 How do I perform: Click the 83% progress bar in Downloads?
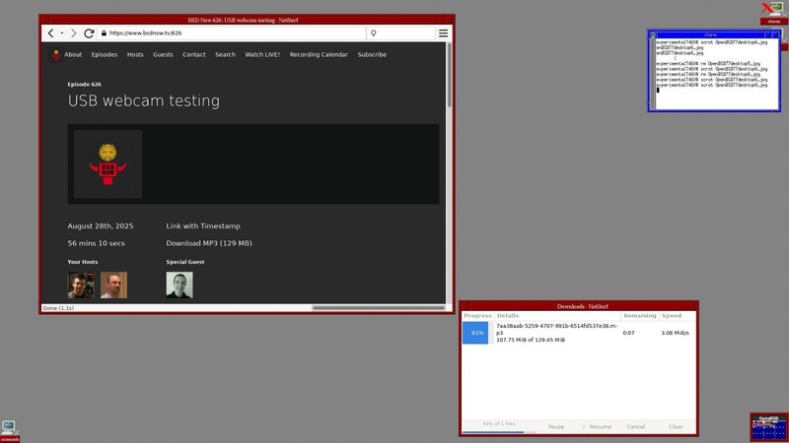pyautogui.click(x=475, y=333)
